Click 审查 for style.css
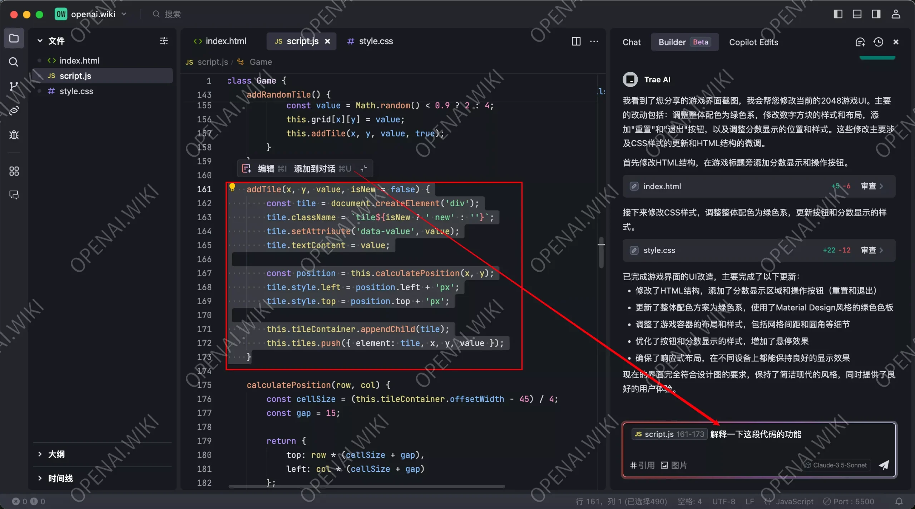The image size is (915, 509). (869, 250)
